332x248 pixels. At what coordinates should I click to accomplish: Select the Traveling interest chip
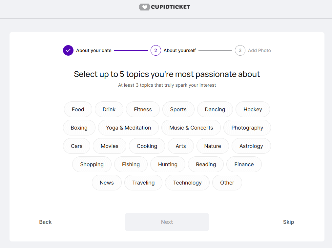click(143, 183)
